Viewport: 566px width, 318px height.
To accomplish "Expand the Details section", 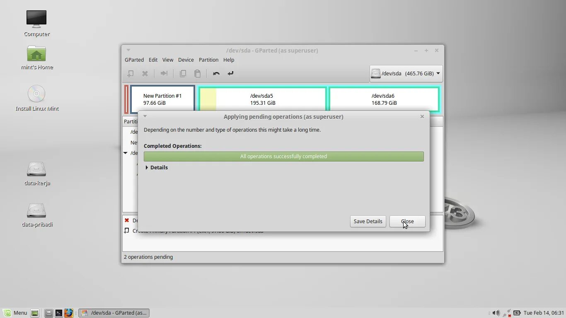I will click(x=157, y=167).
